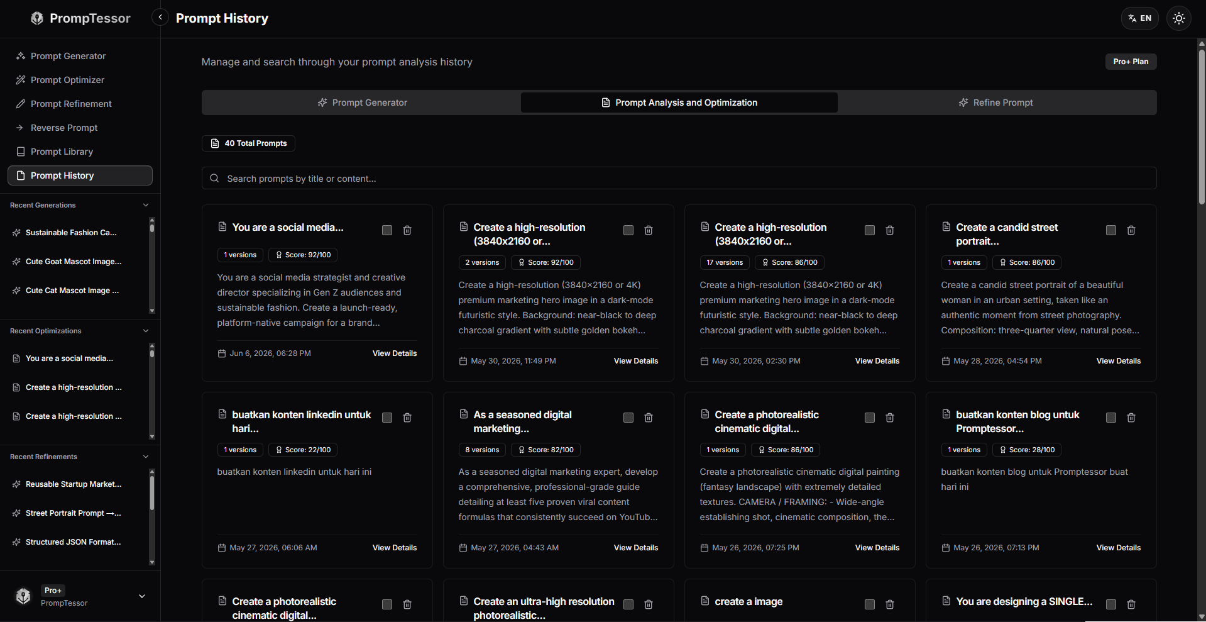
Task: Open Cute Cat Mascot Image recent generation
Action: click(x=70, y=291)
